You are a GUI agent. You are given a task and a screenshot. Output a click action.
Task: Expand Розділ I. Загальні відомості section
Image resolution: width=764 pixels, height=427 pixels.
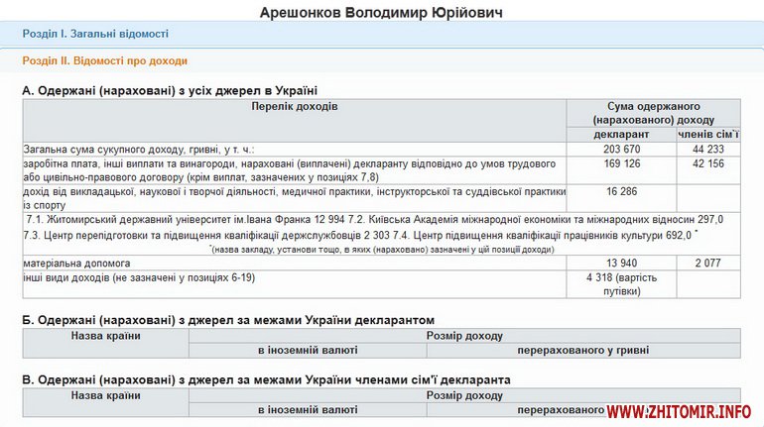[94, 34]
